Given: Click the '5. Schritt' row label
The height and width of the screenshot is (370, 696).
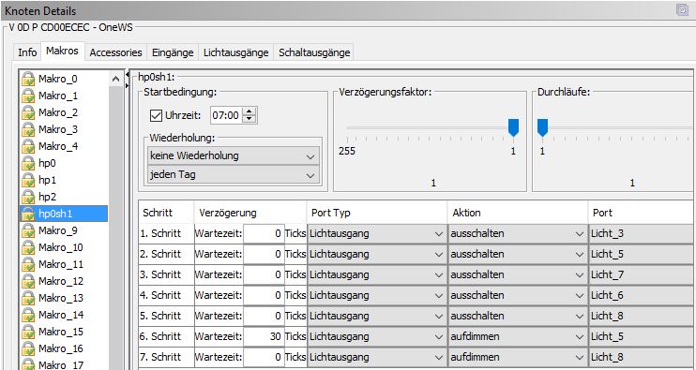Looking at the screenshot, I should click(x=161, y=316).
